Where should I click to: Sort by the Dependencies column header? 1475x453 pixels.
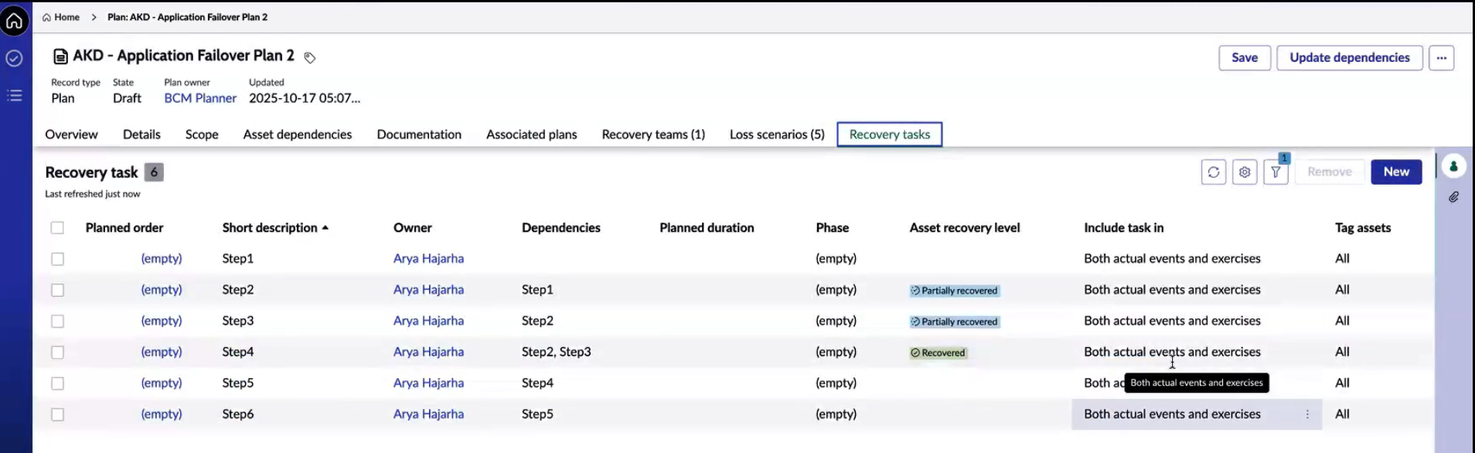(x=561, y=227)
